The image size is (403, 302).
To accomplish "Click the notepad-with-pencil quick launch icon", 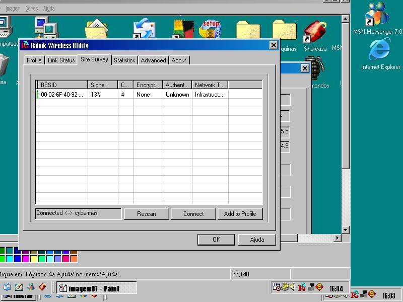I will 19,287.
